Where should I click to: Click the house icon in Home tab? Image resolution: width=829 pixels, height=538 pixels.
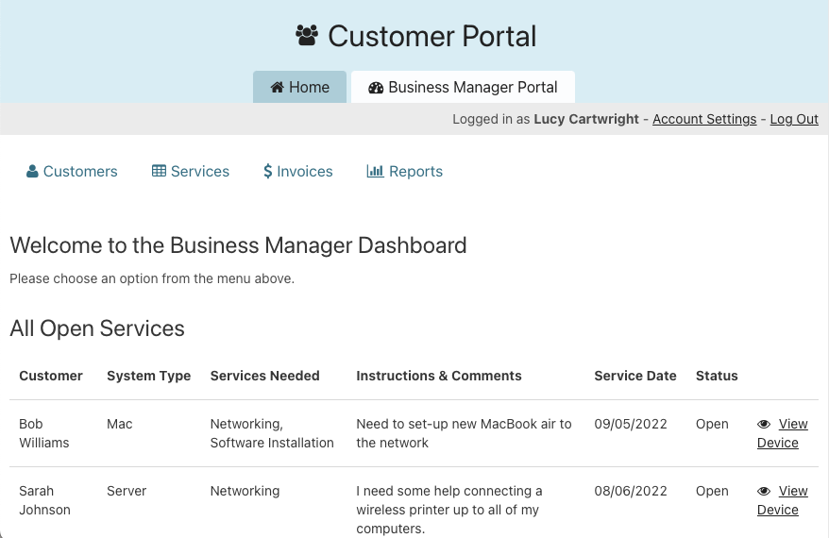(278, 88)
